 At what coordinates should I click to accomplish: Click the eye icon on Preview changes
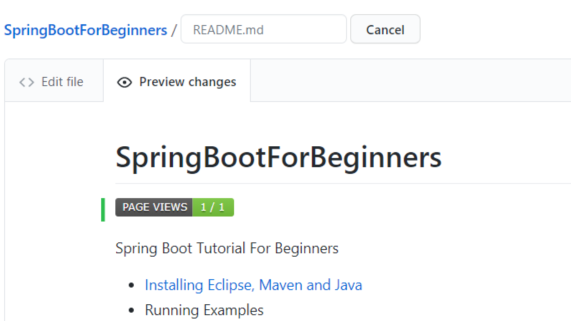coord(125,82)
